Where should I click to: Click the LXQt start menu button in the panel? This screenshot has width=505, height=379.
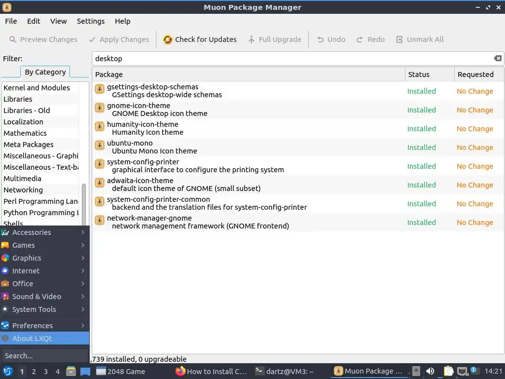coord(8,371)
